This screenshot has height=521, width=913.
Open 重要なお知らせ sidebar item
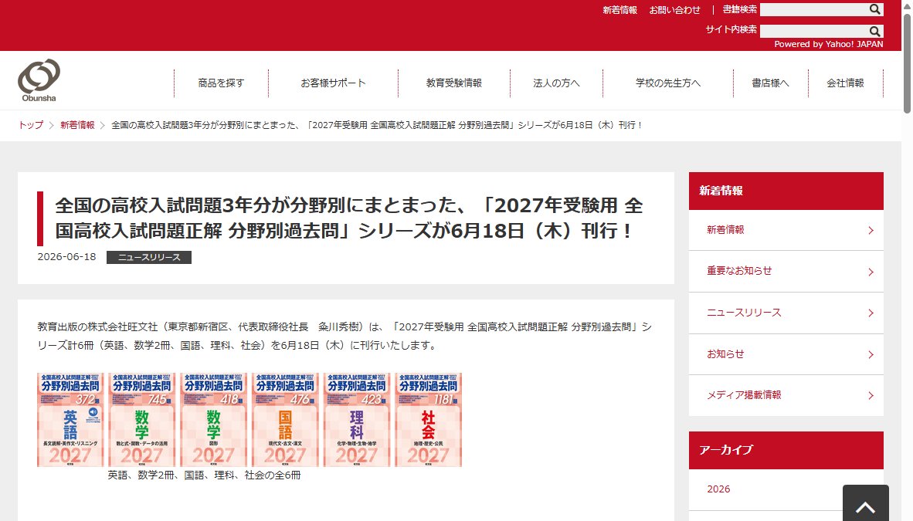[x=786, y=271]
